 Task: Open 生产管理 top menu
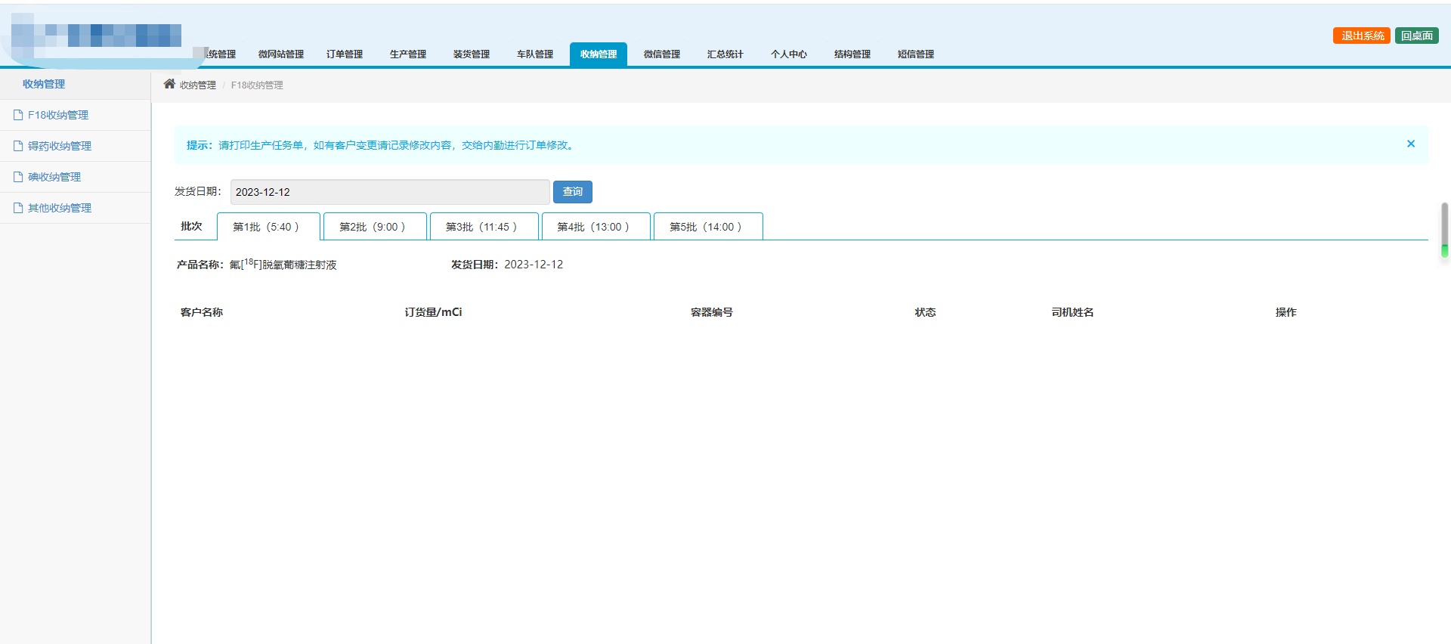point(408,54)
